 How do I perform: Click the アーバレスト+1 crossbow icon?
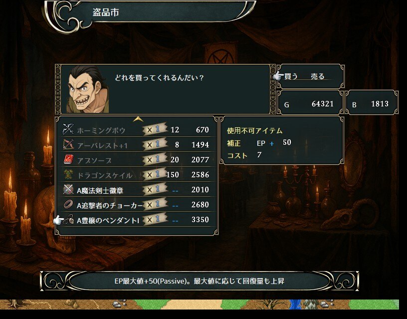[x=68, y=144]
